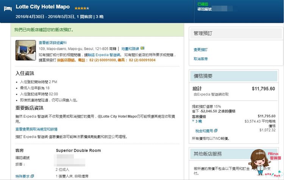Click the green booking confirmed banner

pyautogui.click(x=97, y=30)
